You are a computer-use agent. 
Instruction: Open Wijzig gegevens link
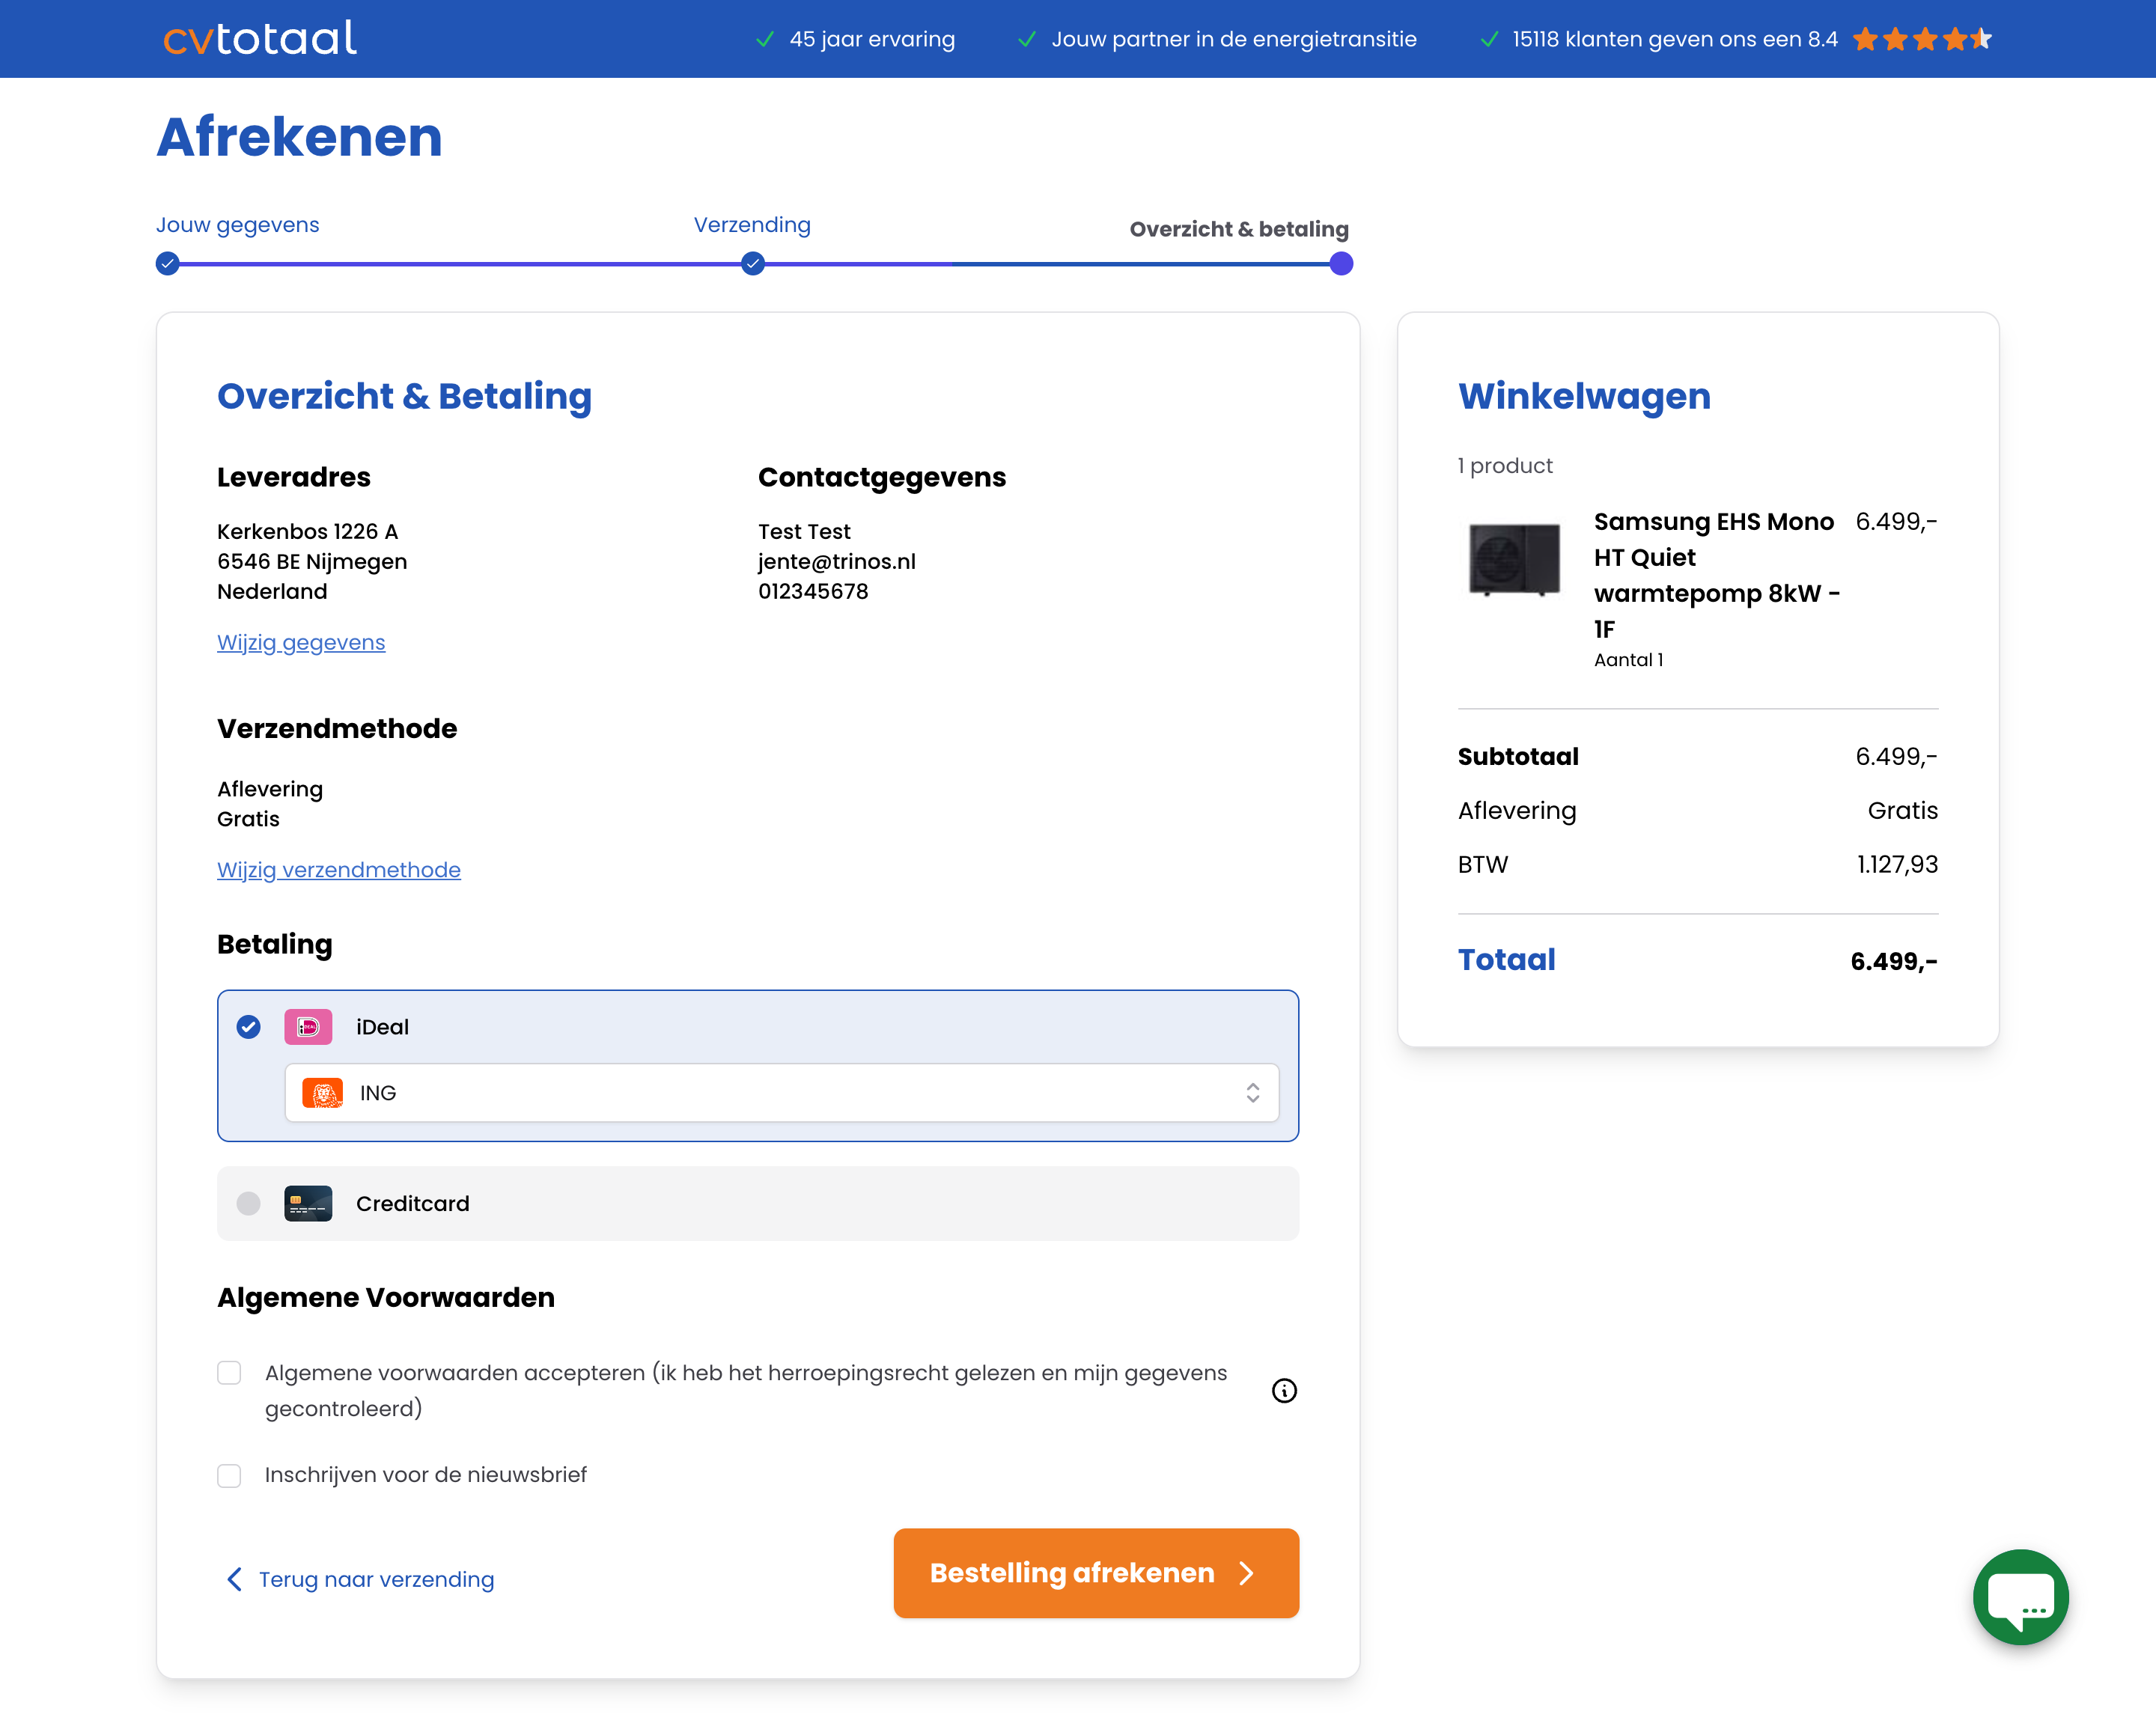(301, 643)
